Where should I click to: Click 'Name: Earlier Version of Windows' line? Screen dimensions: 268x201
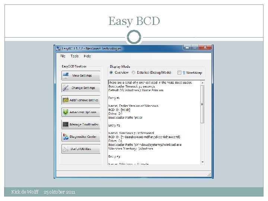(x=133, y=106)
